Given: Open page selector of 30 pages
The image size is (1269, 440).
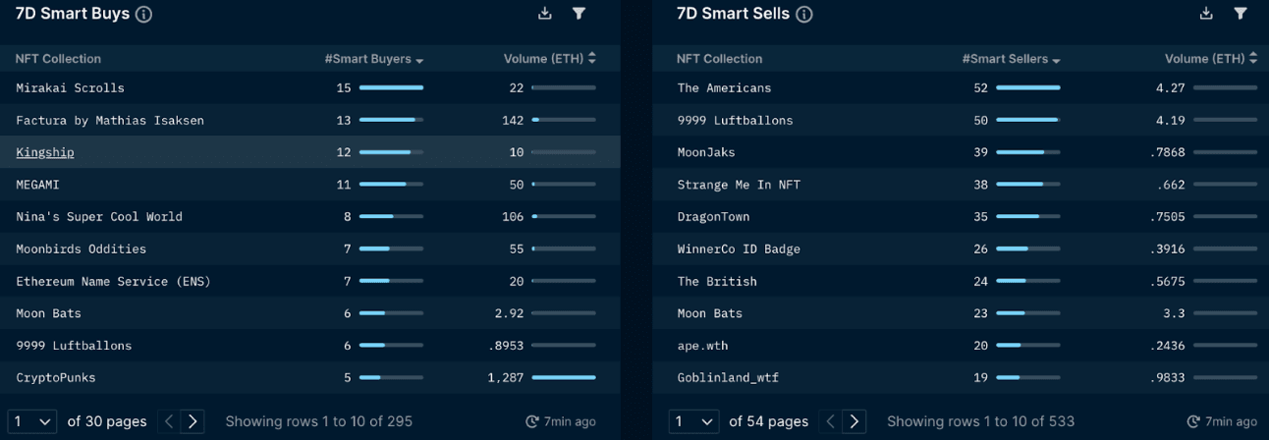Looking at the screenshot, I should pyautogui.click(x=32, y=421).
